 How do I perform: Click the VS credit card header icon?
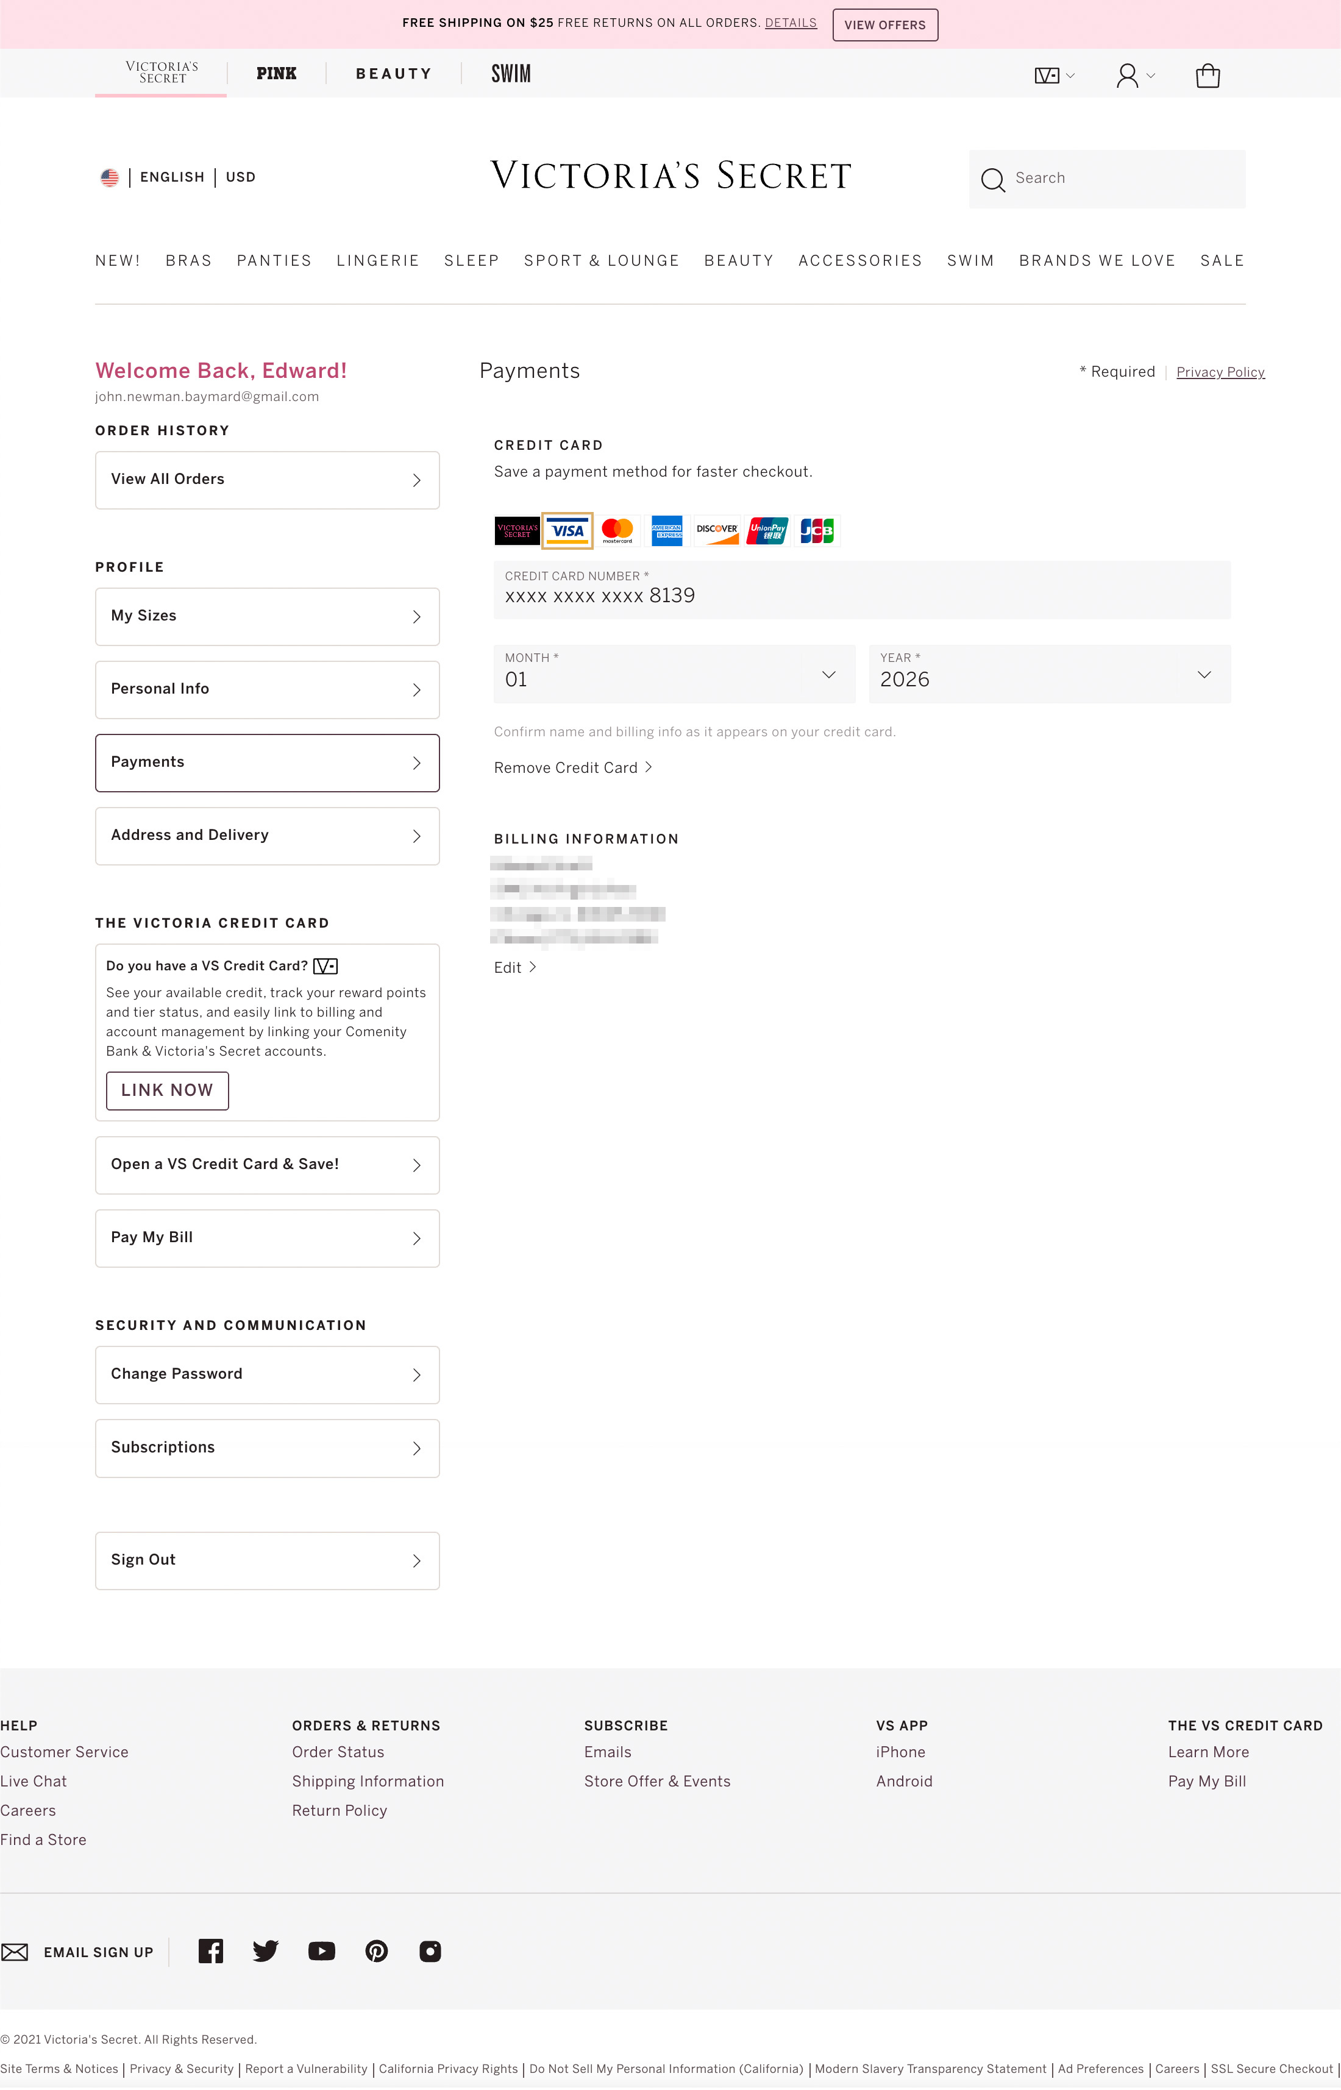coord(1047,76)
